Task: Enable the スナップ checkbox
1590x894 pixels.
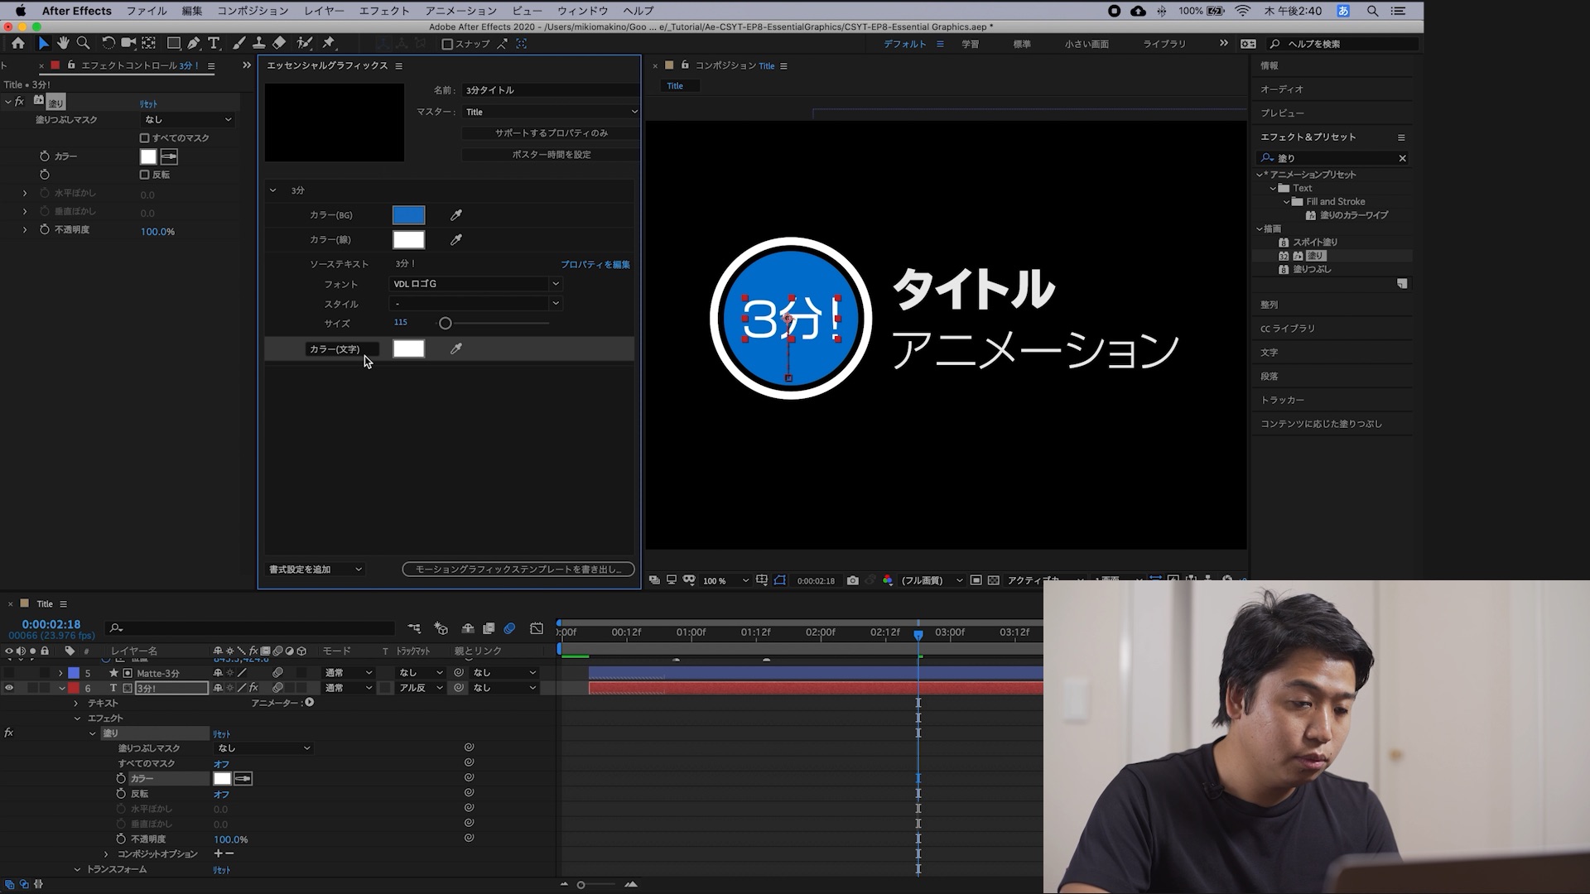Action: (447, 44)
